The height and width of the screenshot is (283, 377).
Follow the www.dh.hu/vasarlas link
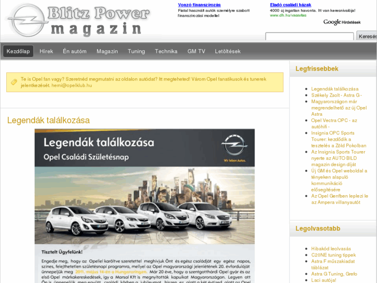[x=288, y=15]
